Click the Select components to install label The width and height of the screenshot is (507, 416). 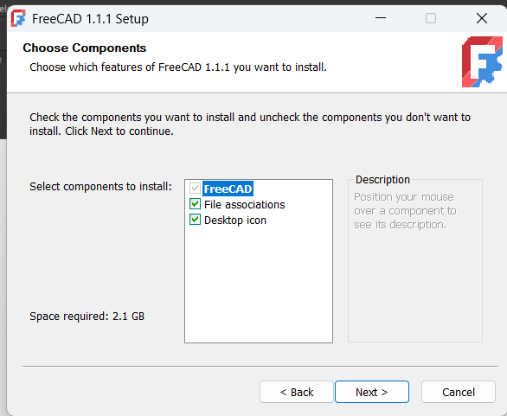(100, 187)
